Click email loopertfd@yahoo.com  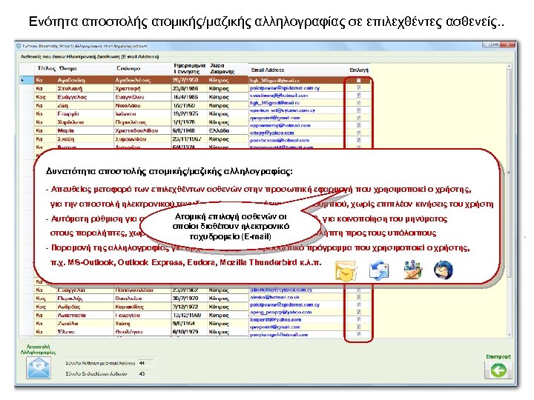click(x=275, y=319)
